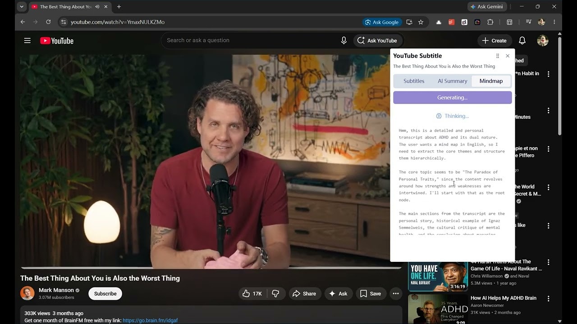Select the Mindmap tab

(x=491, y=81)
